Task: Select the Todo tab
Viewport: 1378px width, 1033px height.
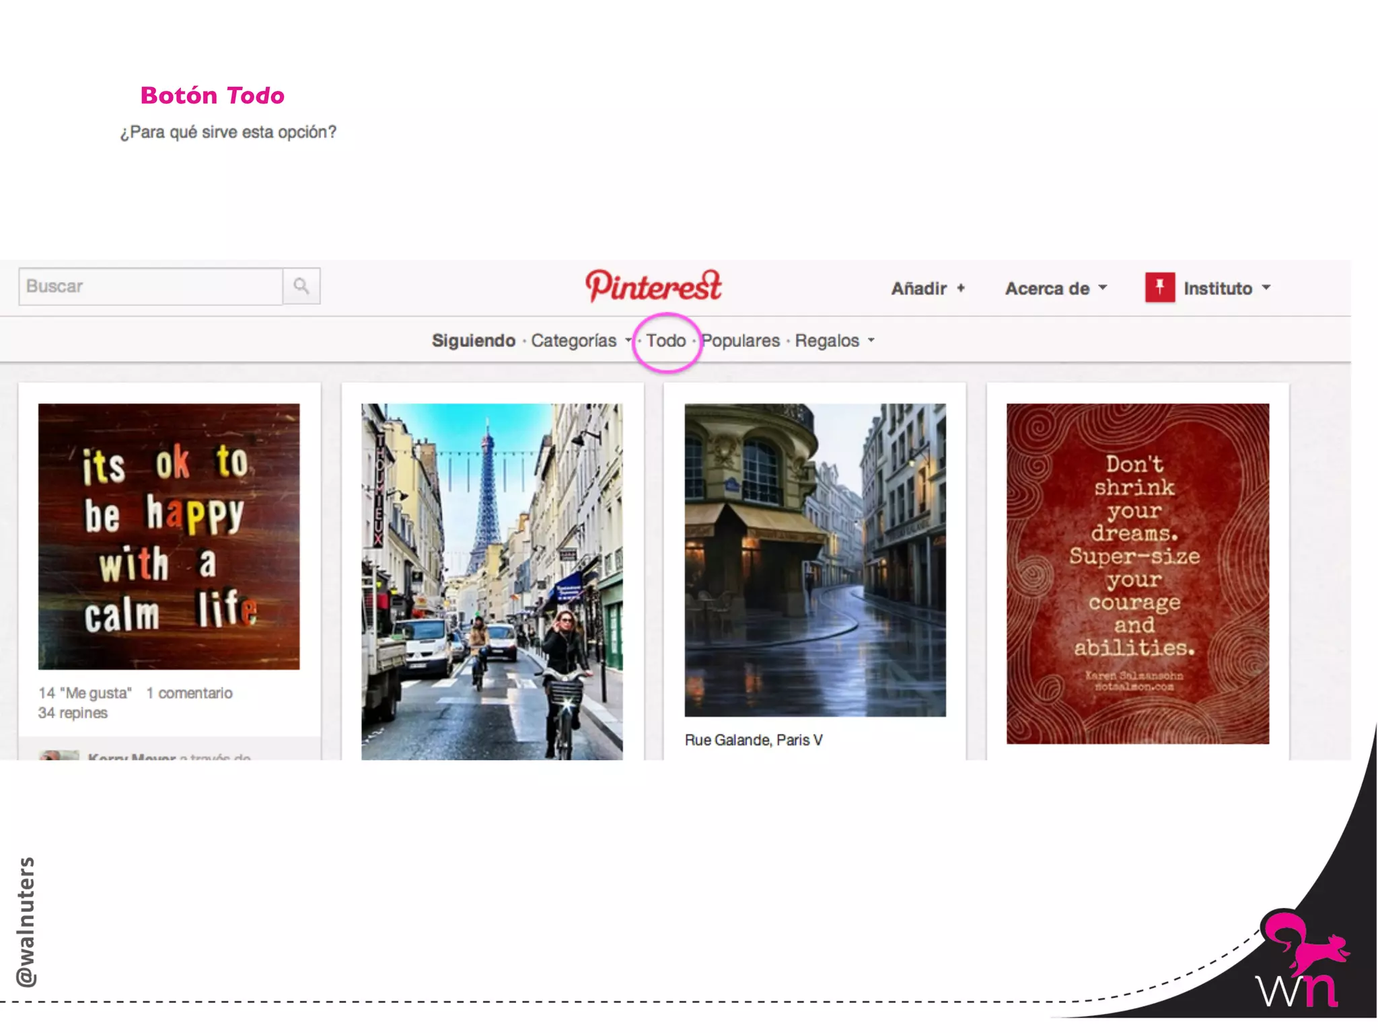Action: [665, 341]
